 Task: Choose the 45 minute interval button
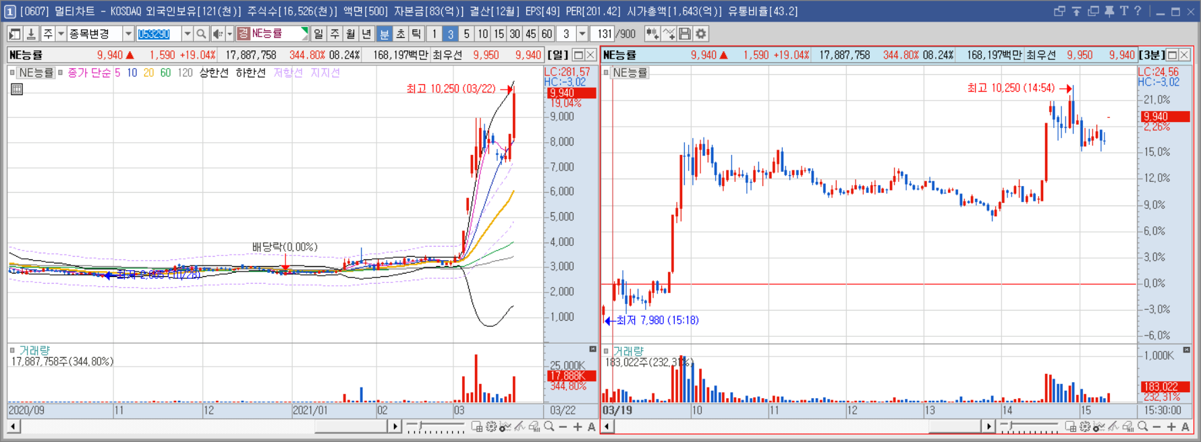[531, 34]
